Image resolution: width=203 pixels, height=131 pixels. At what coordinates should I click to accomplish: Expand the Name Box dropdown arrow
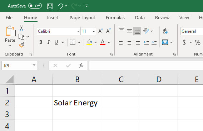click(34, 65)
